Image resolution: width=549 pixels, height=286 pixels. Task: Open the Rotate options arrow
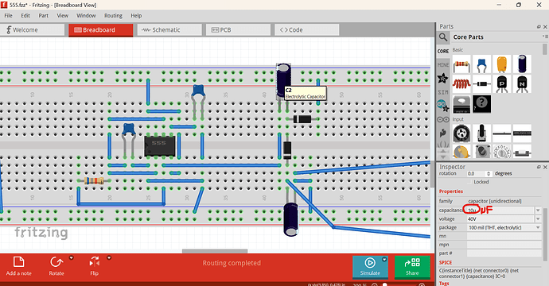pyautogui.click(x=71, y=258)
